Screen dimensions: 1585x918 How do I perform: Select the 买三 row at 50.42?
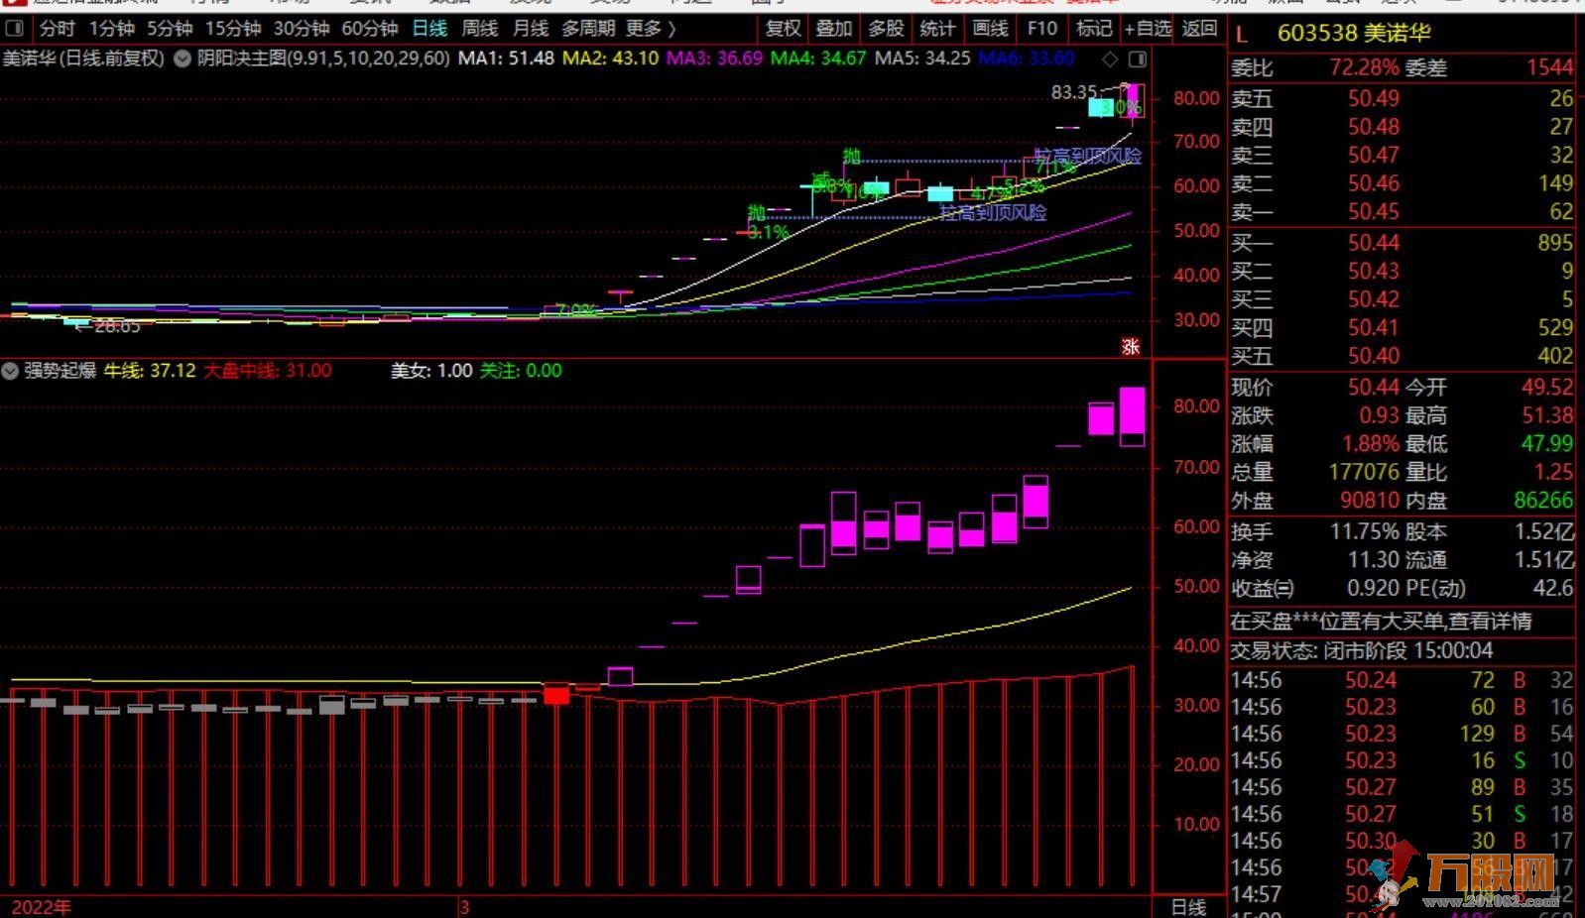(x=1402, y=299)
